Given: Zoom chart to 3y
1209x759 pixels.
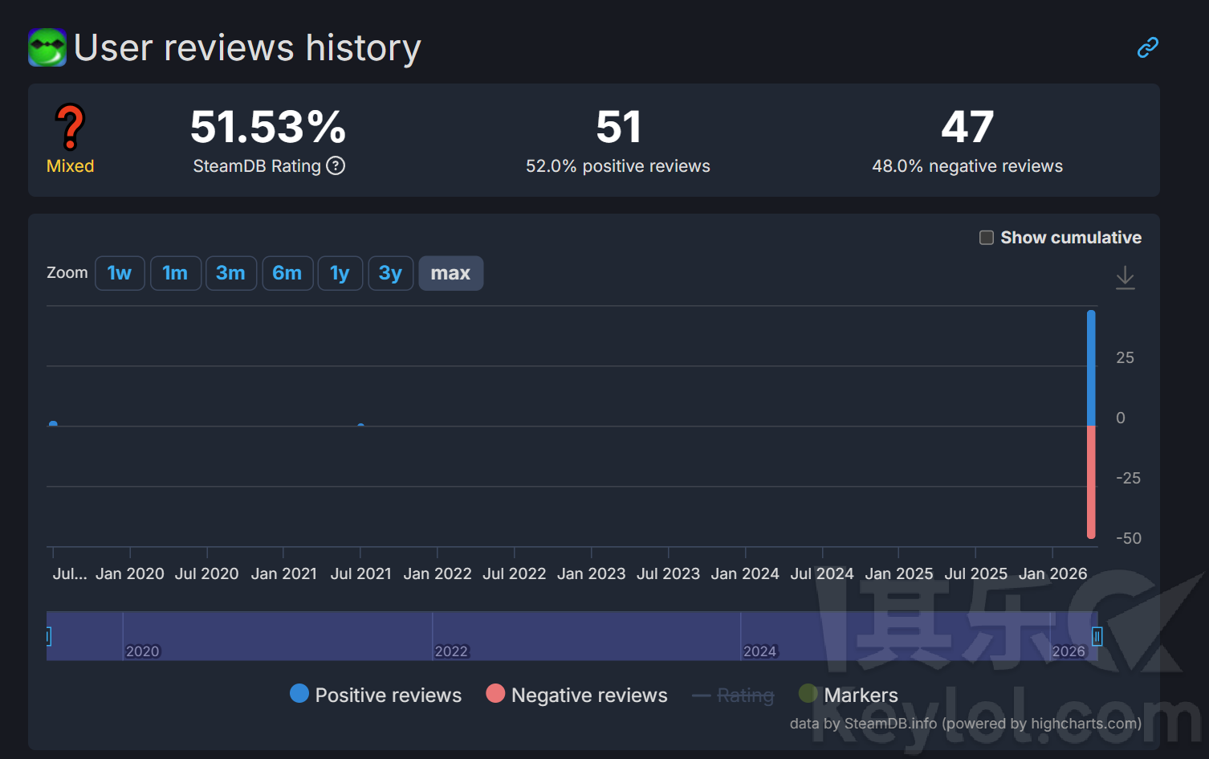Looking at the screenshot, I should pyautogui.click(x=390, y=273).
